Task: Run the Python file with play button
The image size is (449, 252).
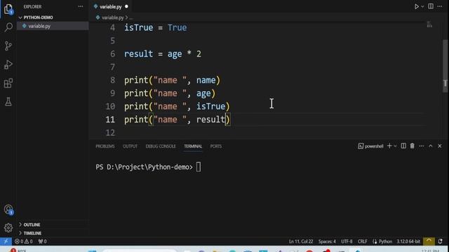Action: (x=417, y=6)
